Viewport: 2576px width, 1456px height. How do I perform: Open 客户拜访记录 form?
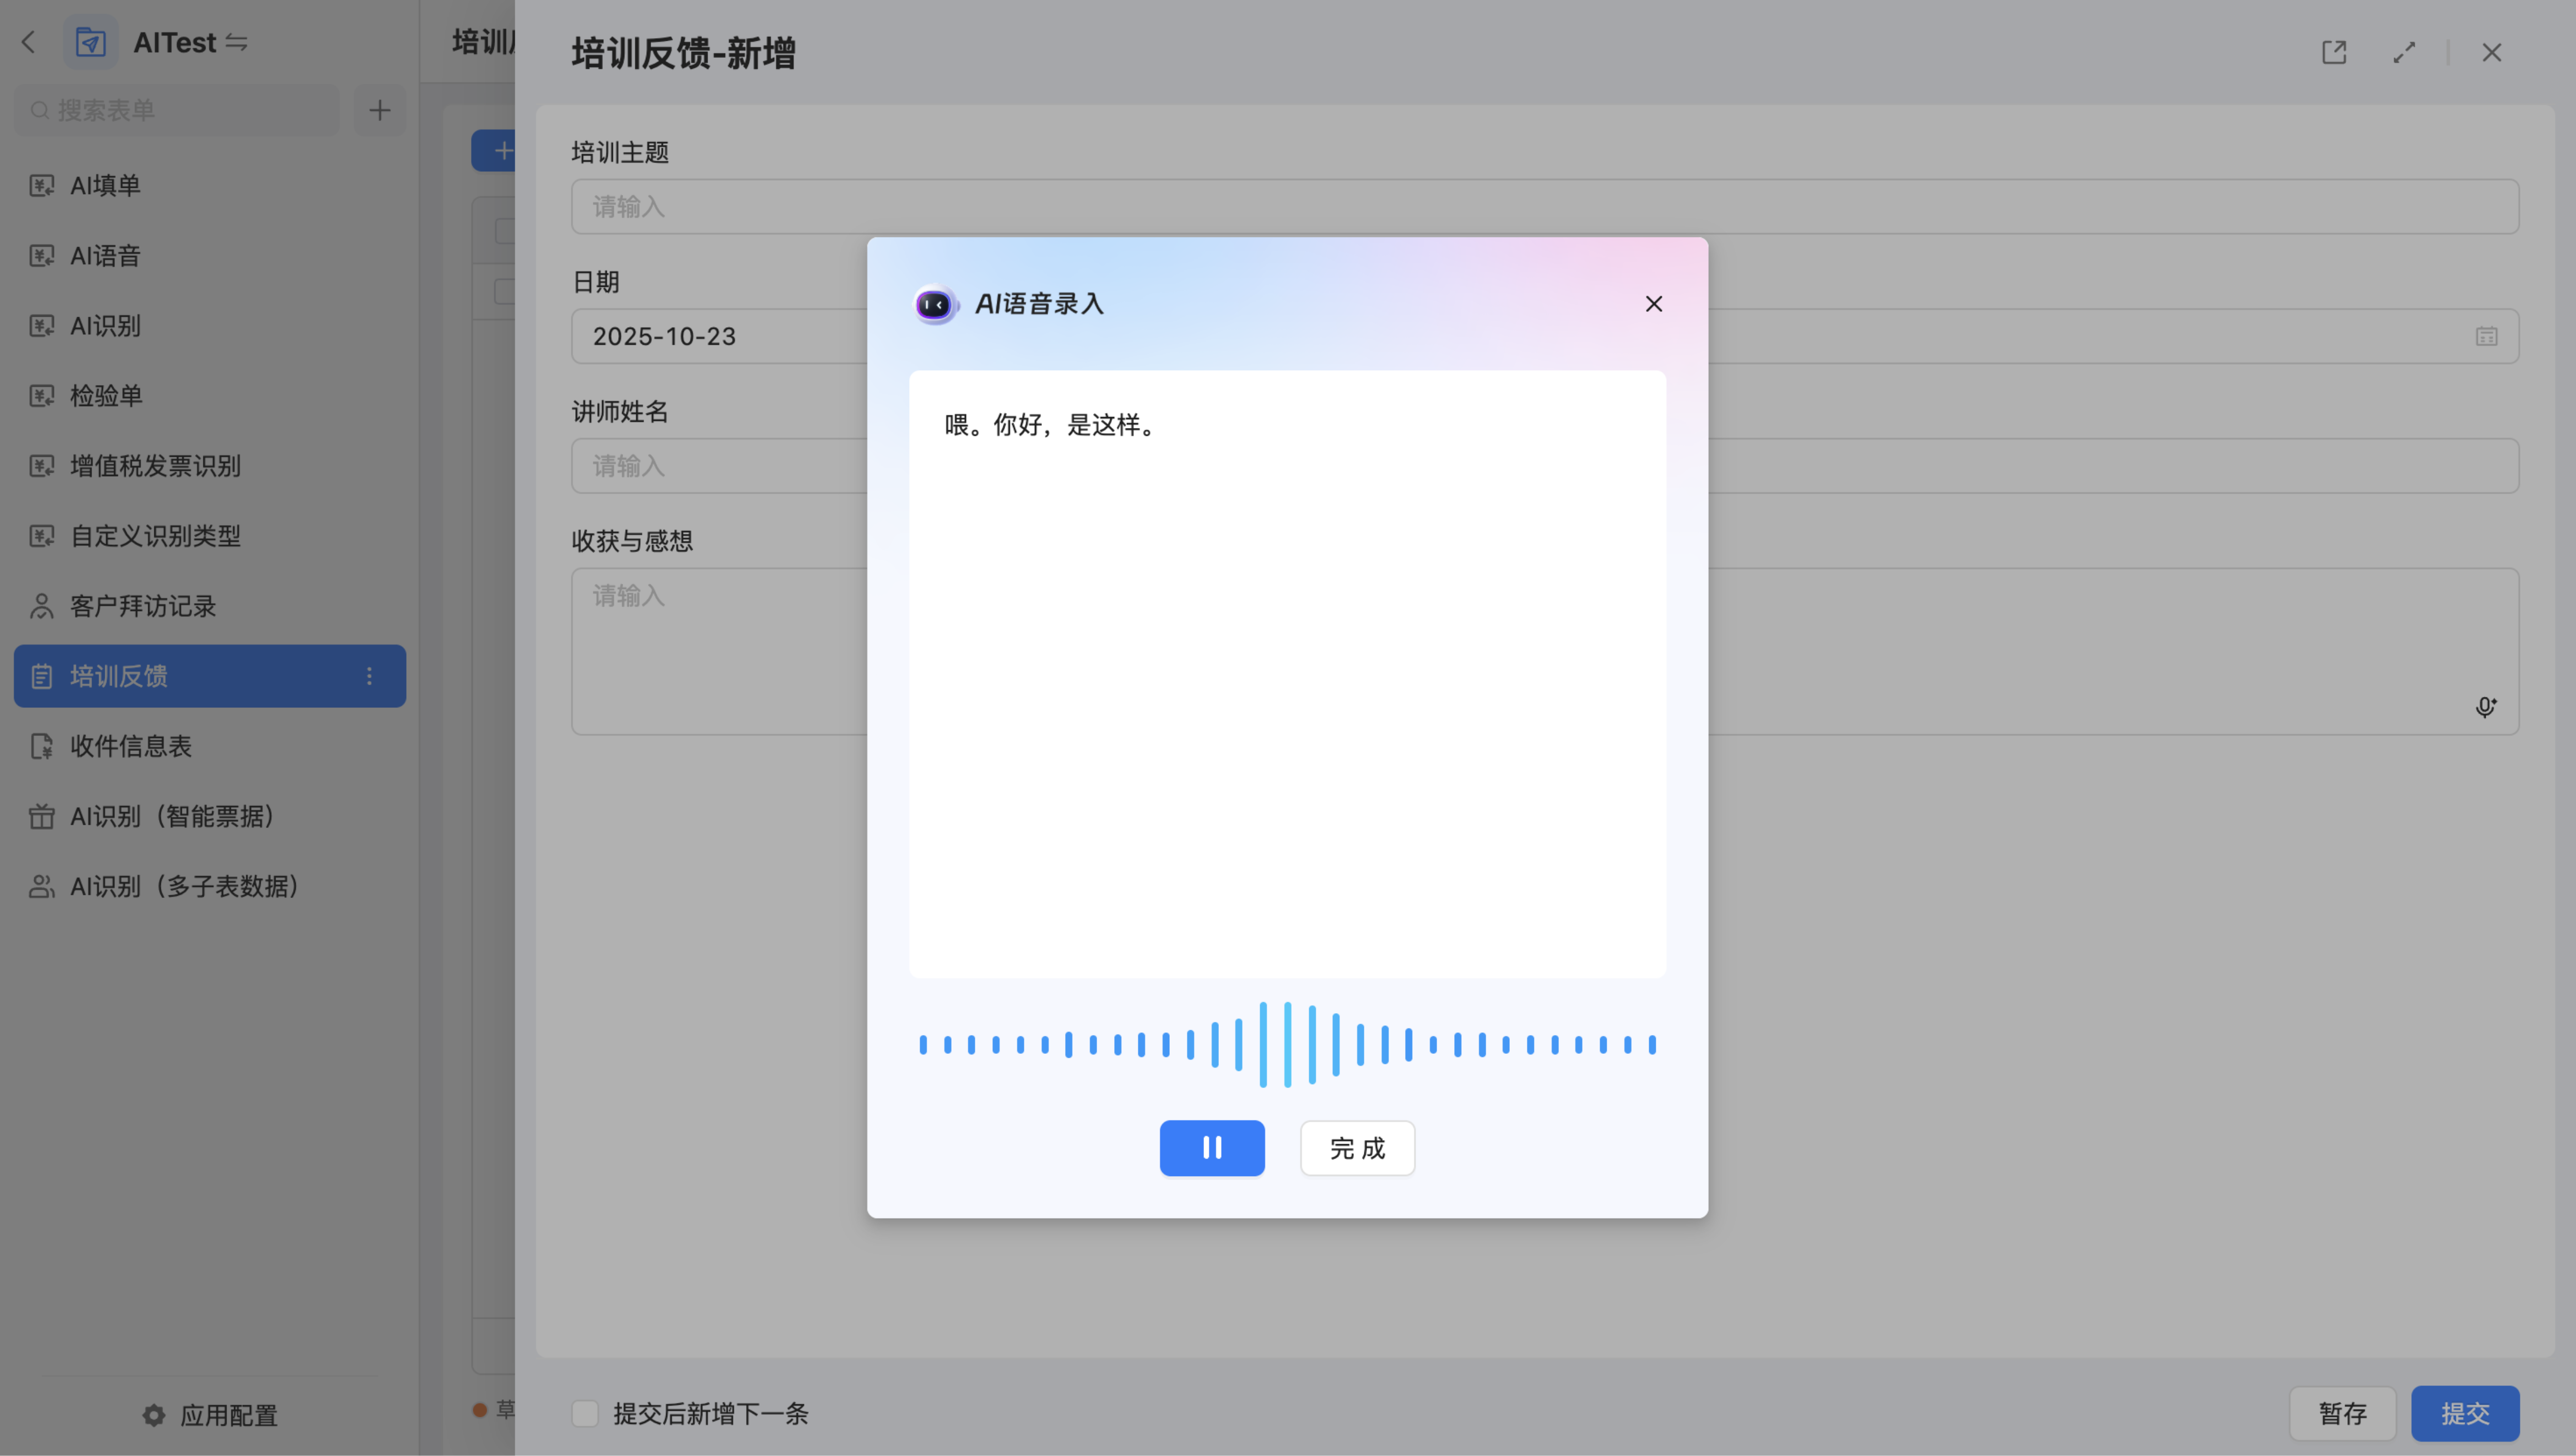click(142, 606)
